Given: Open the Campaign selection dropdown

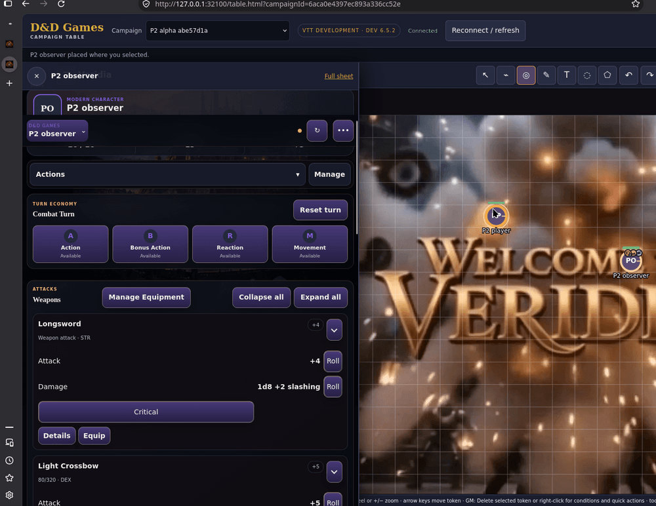Looking at the screenshot, I should tap(218, 31).
